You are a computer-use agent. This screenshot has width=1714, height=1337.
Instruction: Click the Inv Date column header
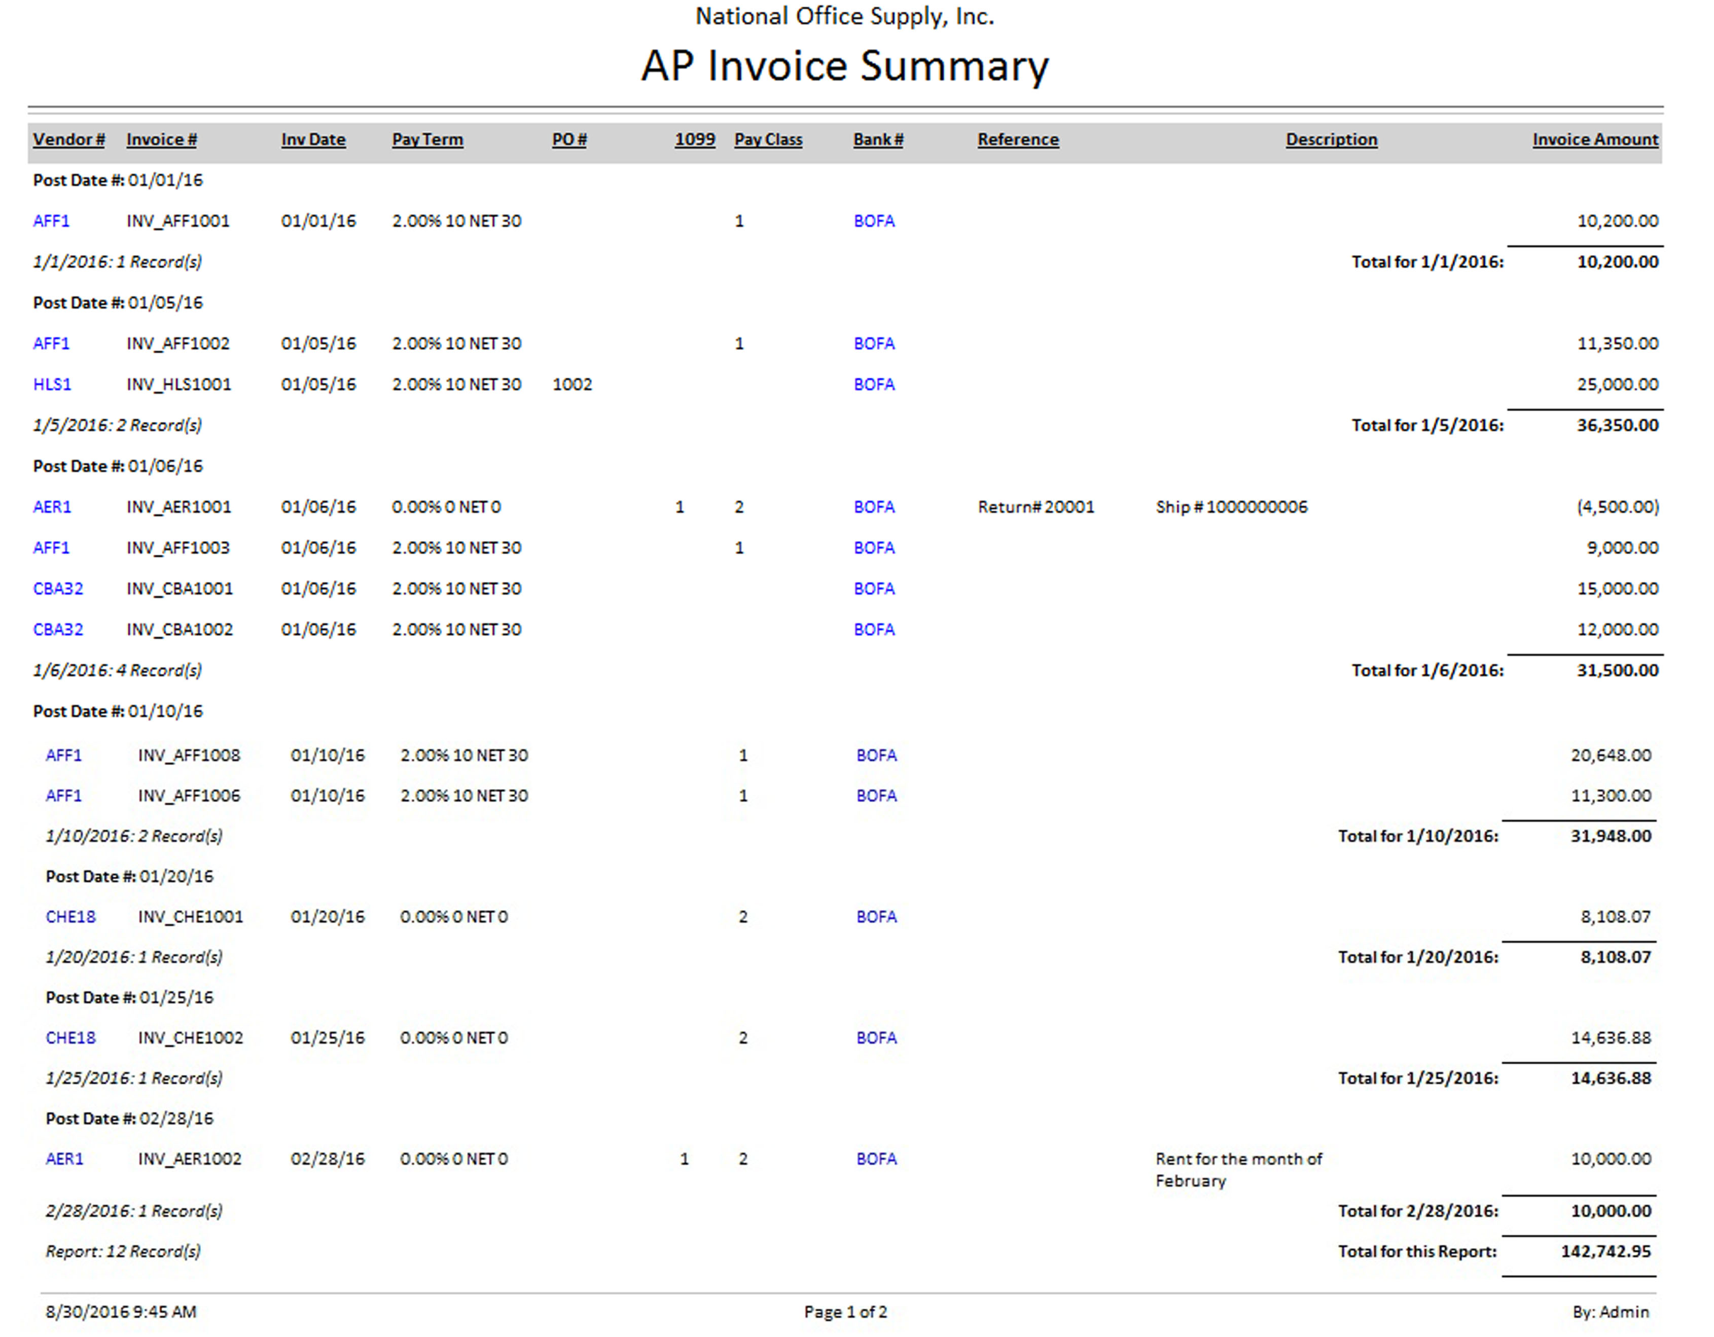pos(313,139)
